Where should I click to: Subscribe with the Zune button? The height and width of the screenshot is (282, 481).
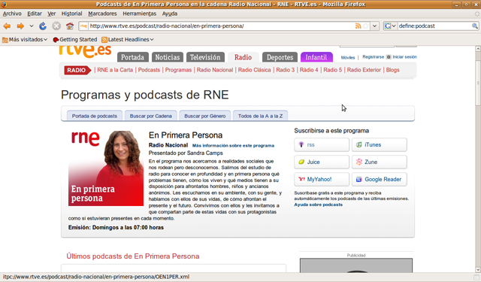(x=379, y=162)
